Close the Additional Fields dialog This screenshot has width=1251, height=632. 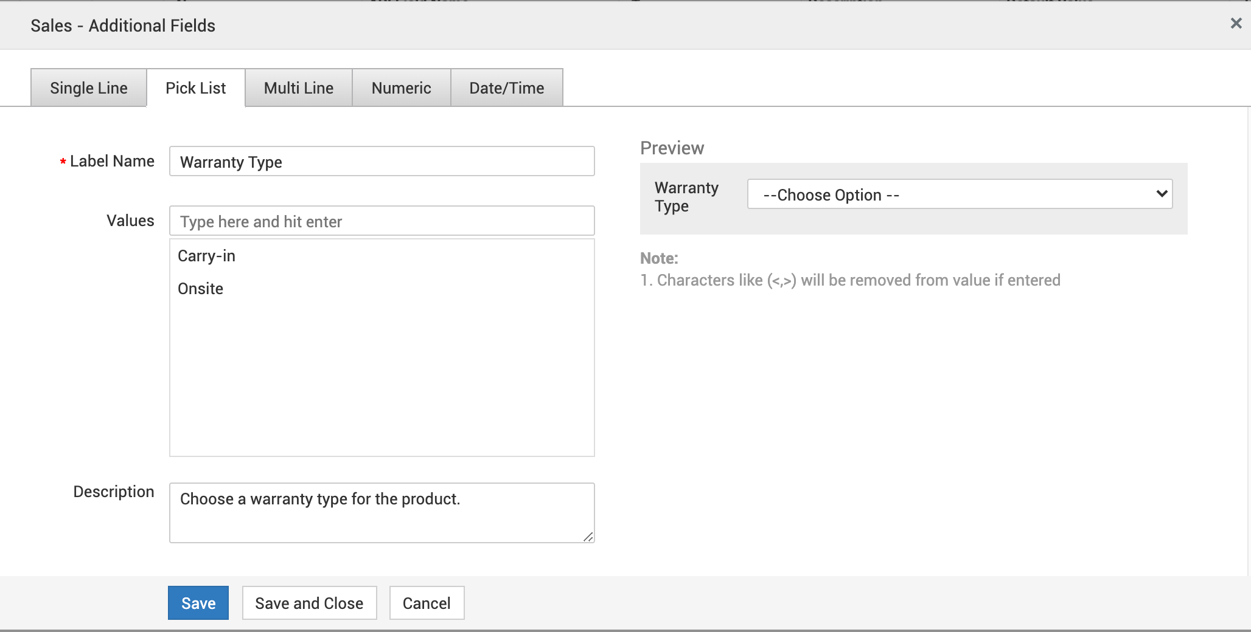1236,24
